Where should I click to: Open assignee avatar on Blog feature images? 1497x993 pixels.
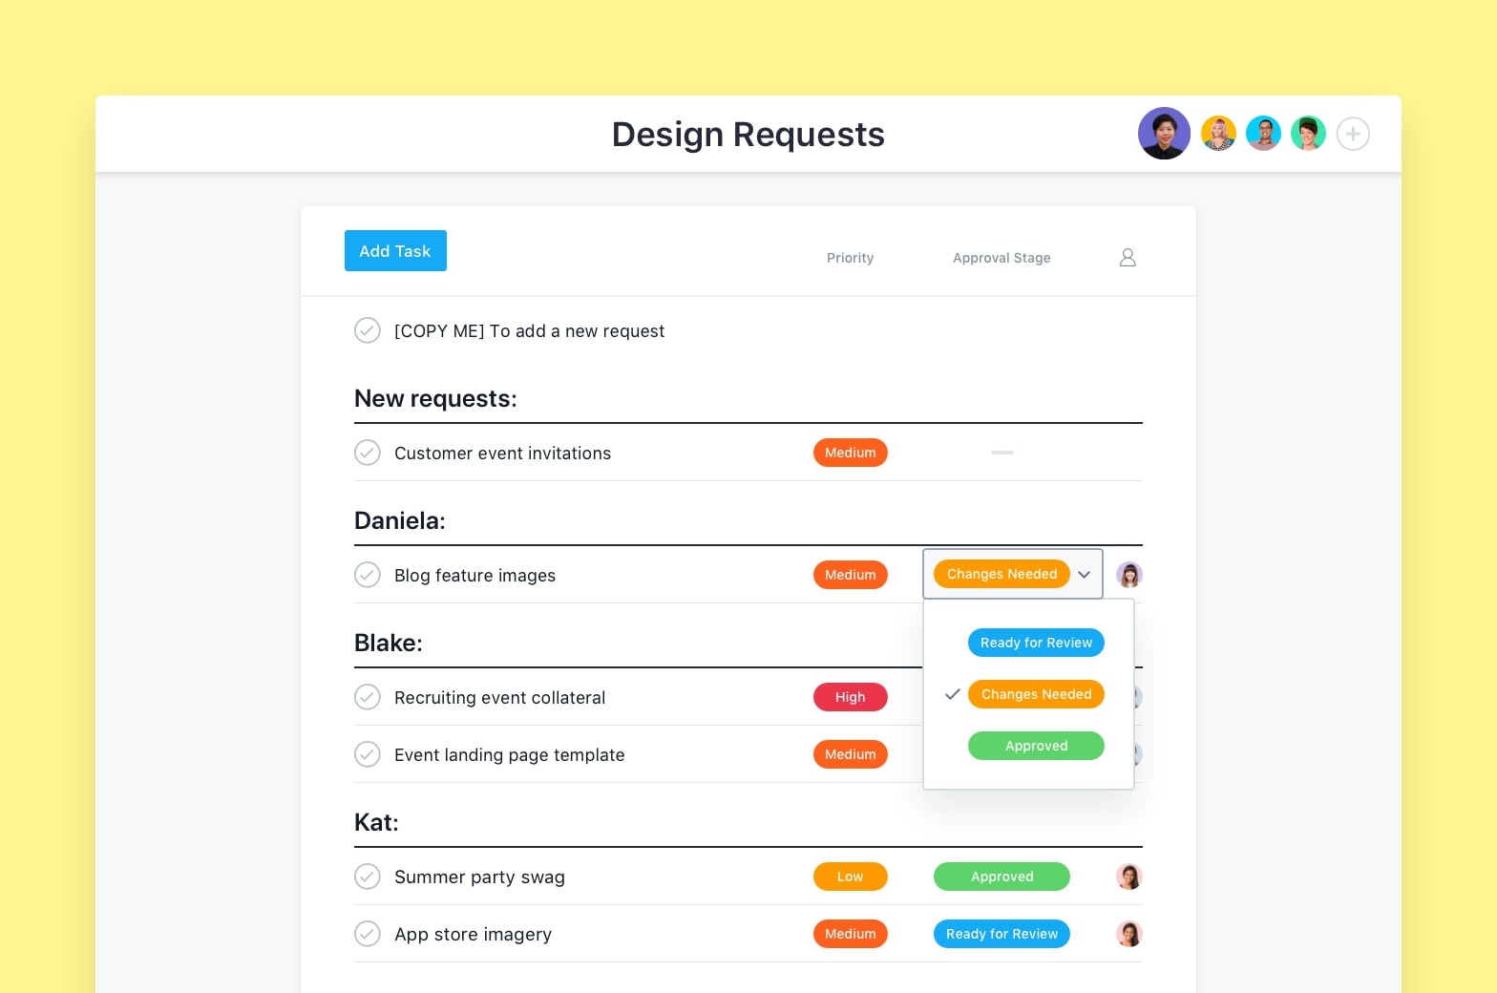(x=1129, y=575)
